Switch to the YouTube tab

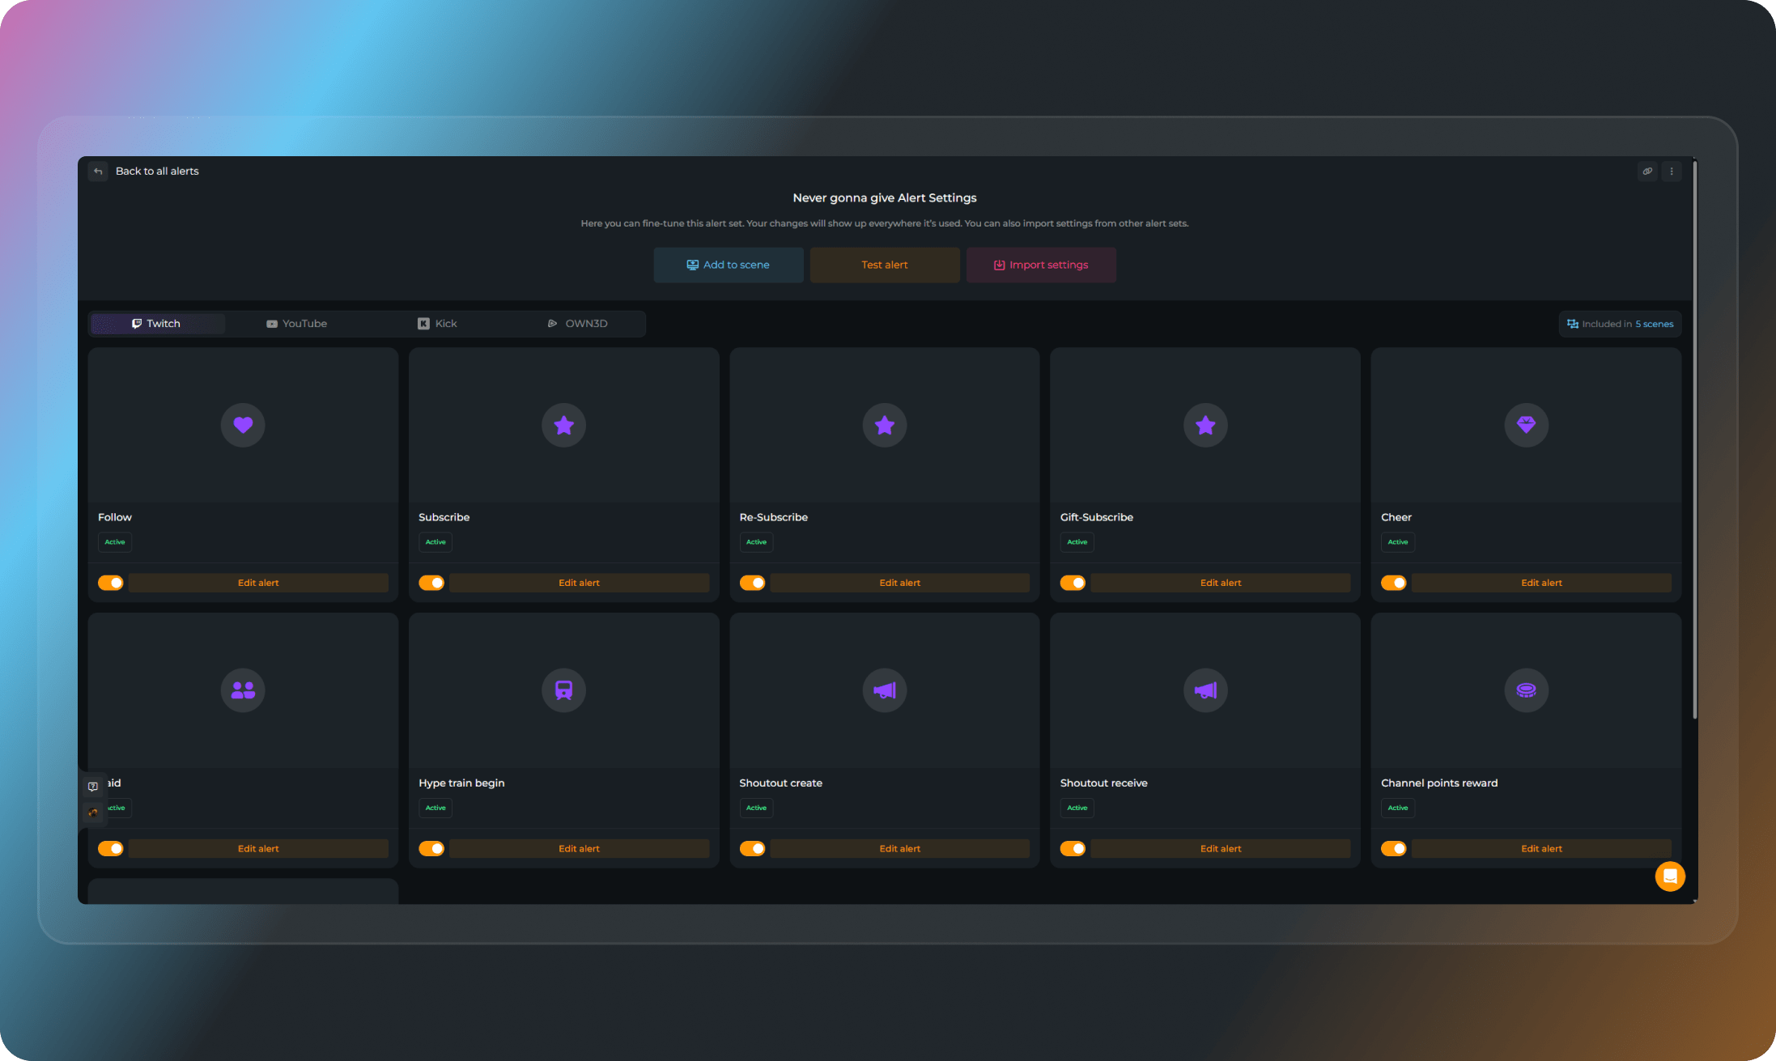(296, 324)
